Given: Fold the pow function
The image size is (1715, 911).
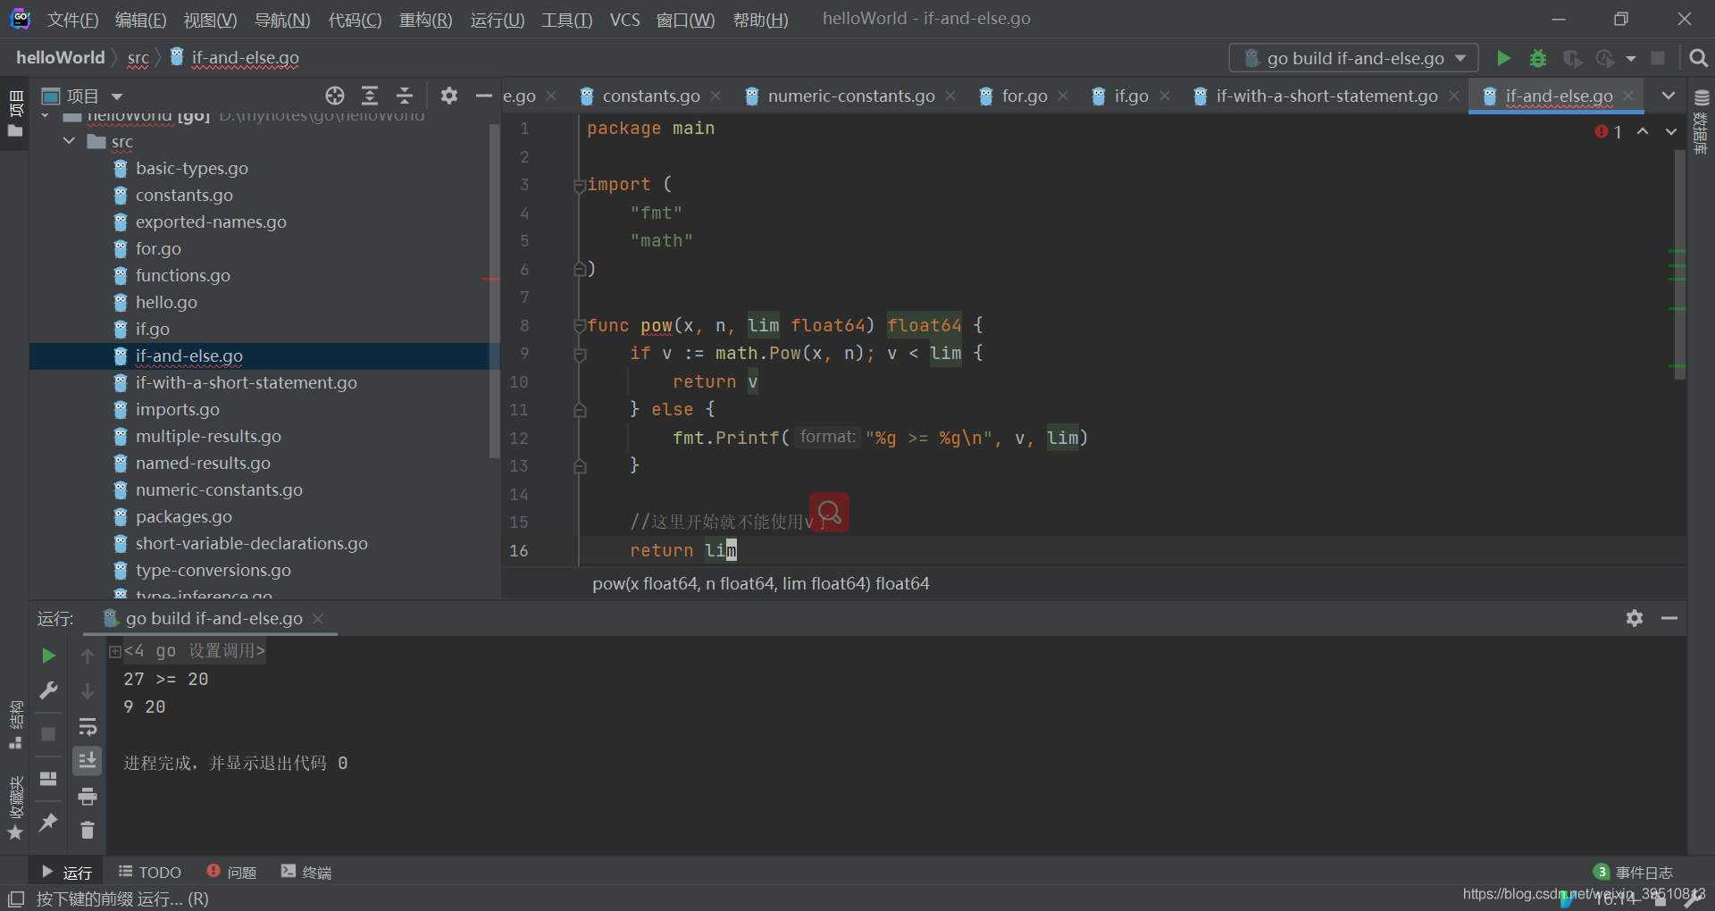Looking at the screenshot, I should coord(579,326).
